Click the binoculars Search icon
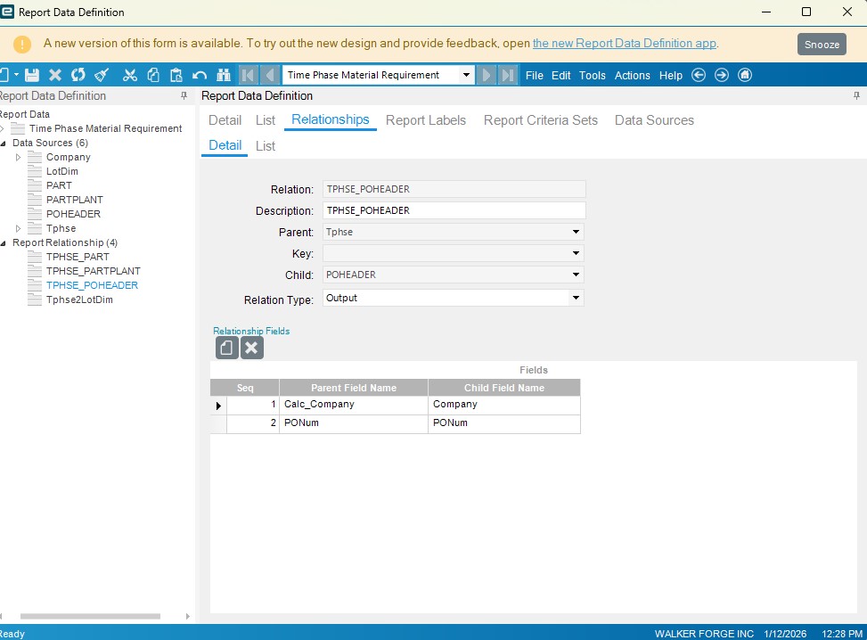 click(223, 76)
